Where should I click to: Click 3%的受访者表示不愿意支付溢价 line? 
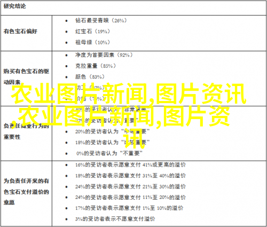click(115, 219)
